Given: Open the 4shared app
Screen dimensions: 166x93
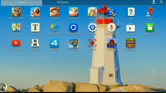Looking at the screenshot, I should (54, 43).
